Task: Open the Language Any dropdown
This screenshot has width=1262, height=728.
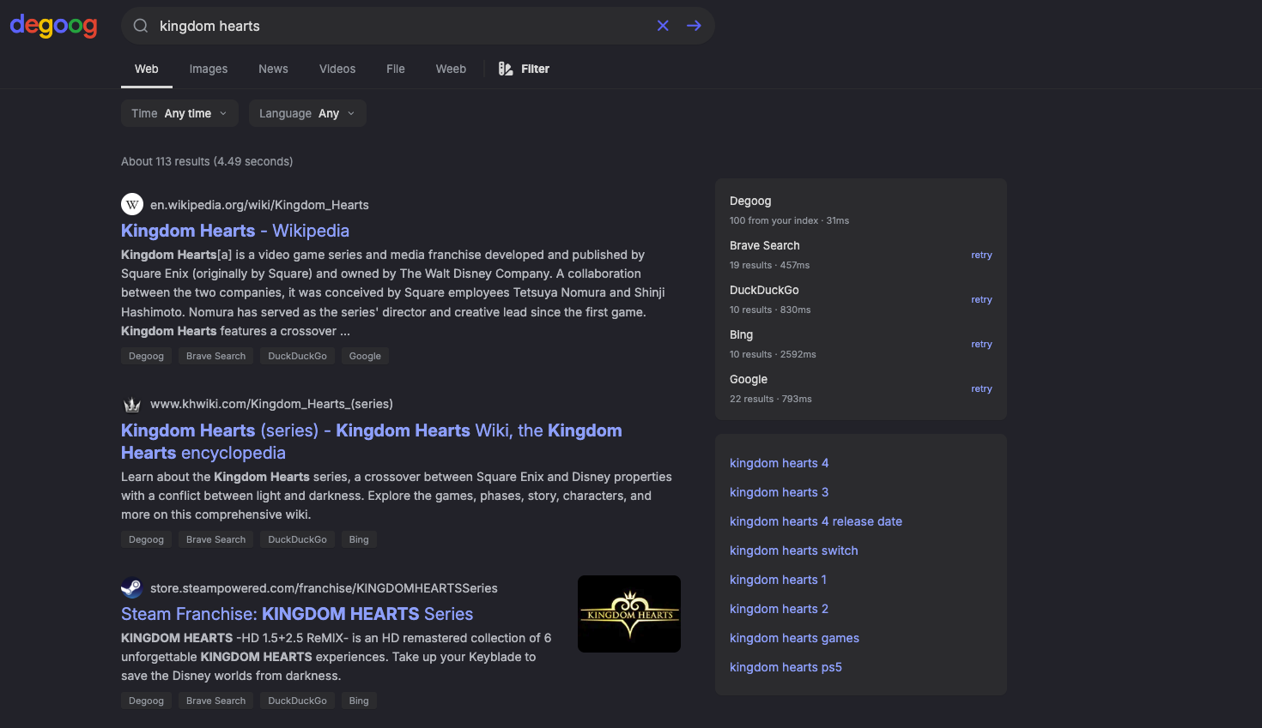Action: tap(307, 113)
